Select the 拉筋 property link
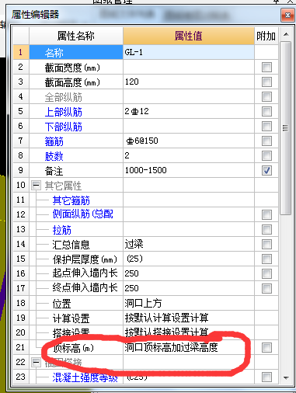 [62, 230]
